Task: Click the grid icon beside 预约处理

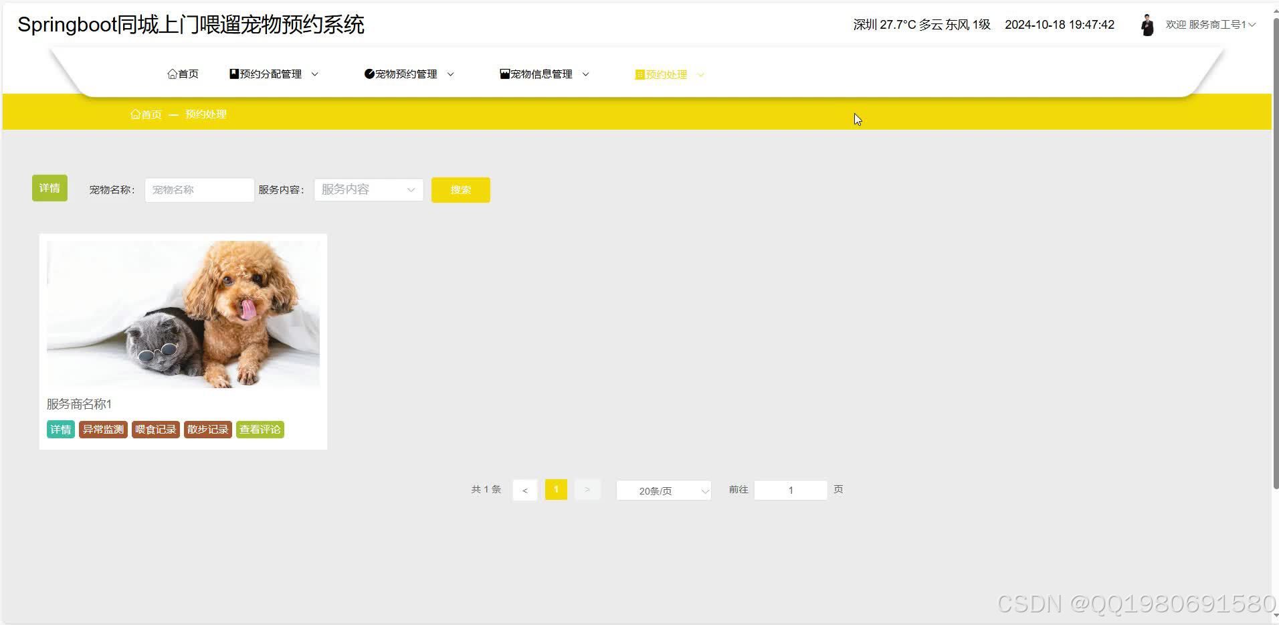Action: click(x=639, y=74)
